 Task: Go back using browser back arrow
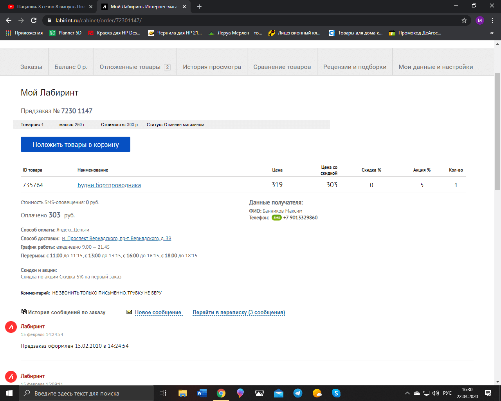pyautogui.click(x=9, y=20)
